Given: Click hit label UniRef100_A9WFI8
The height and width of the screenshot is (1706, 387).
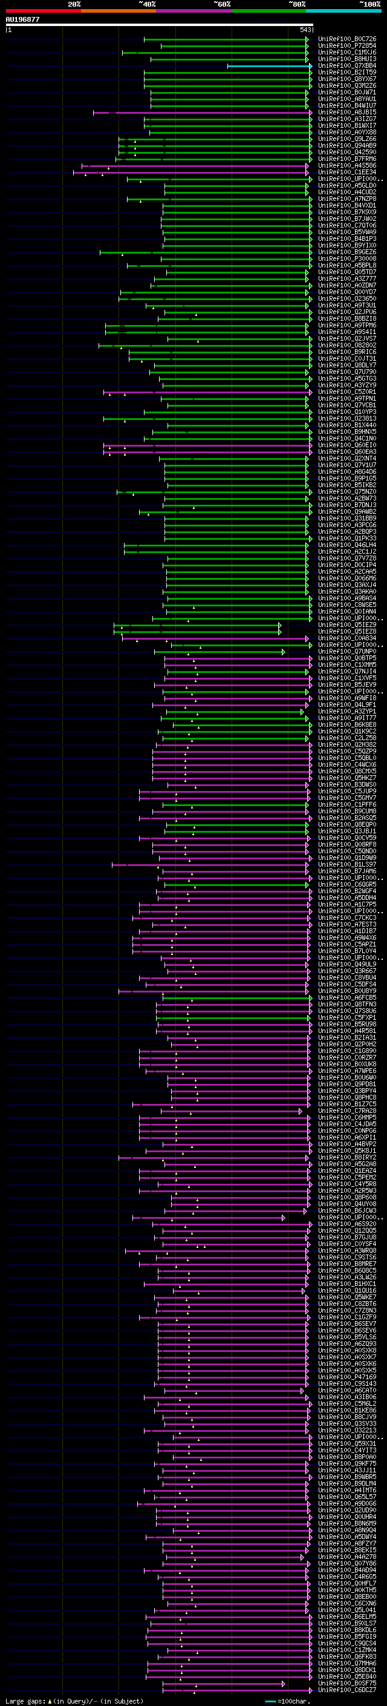Looking at the screenshot, I should coord(347,698).
